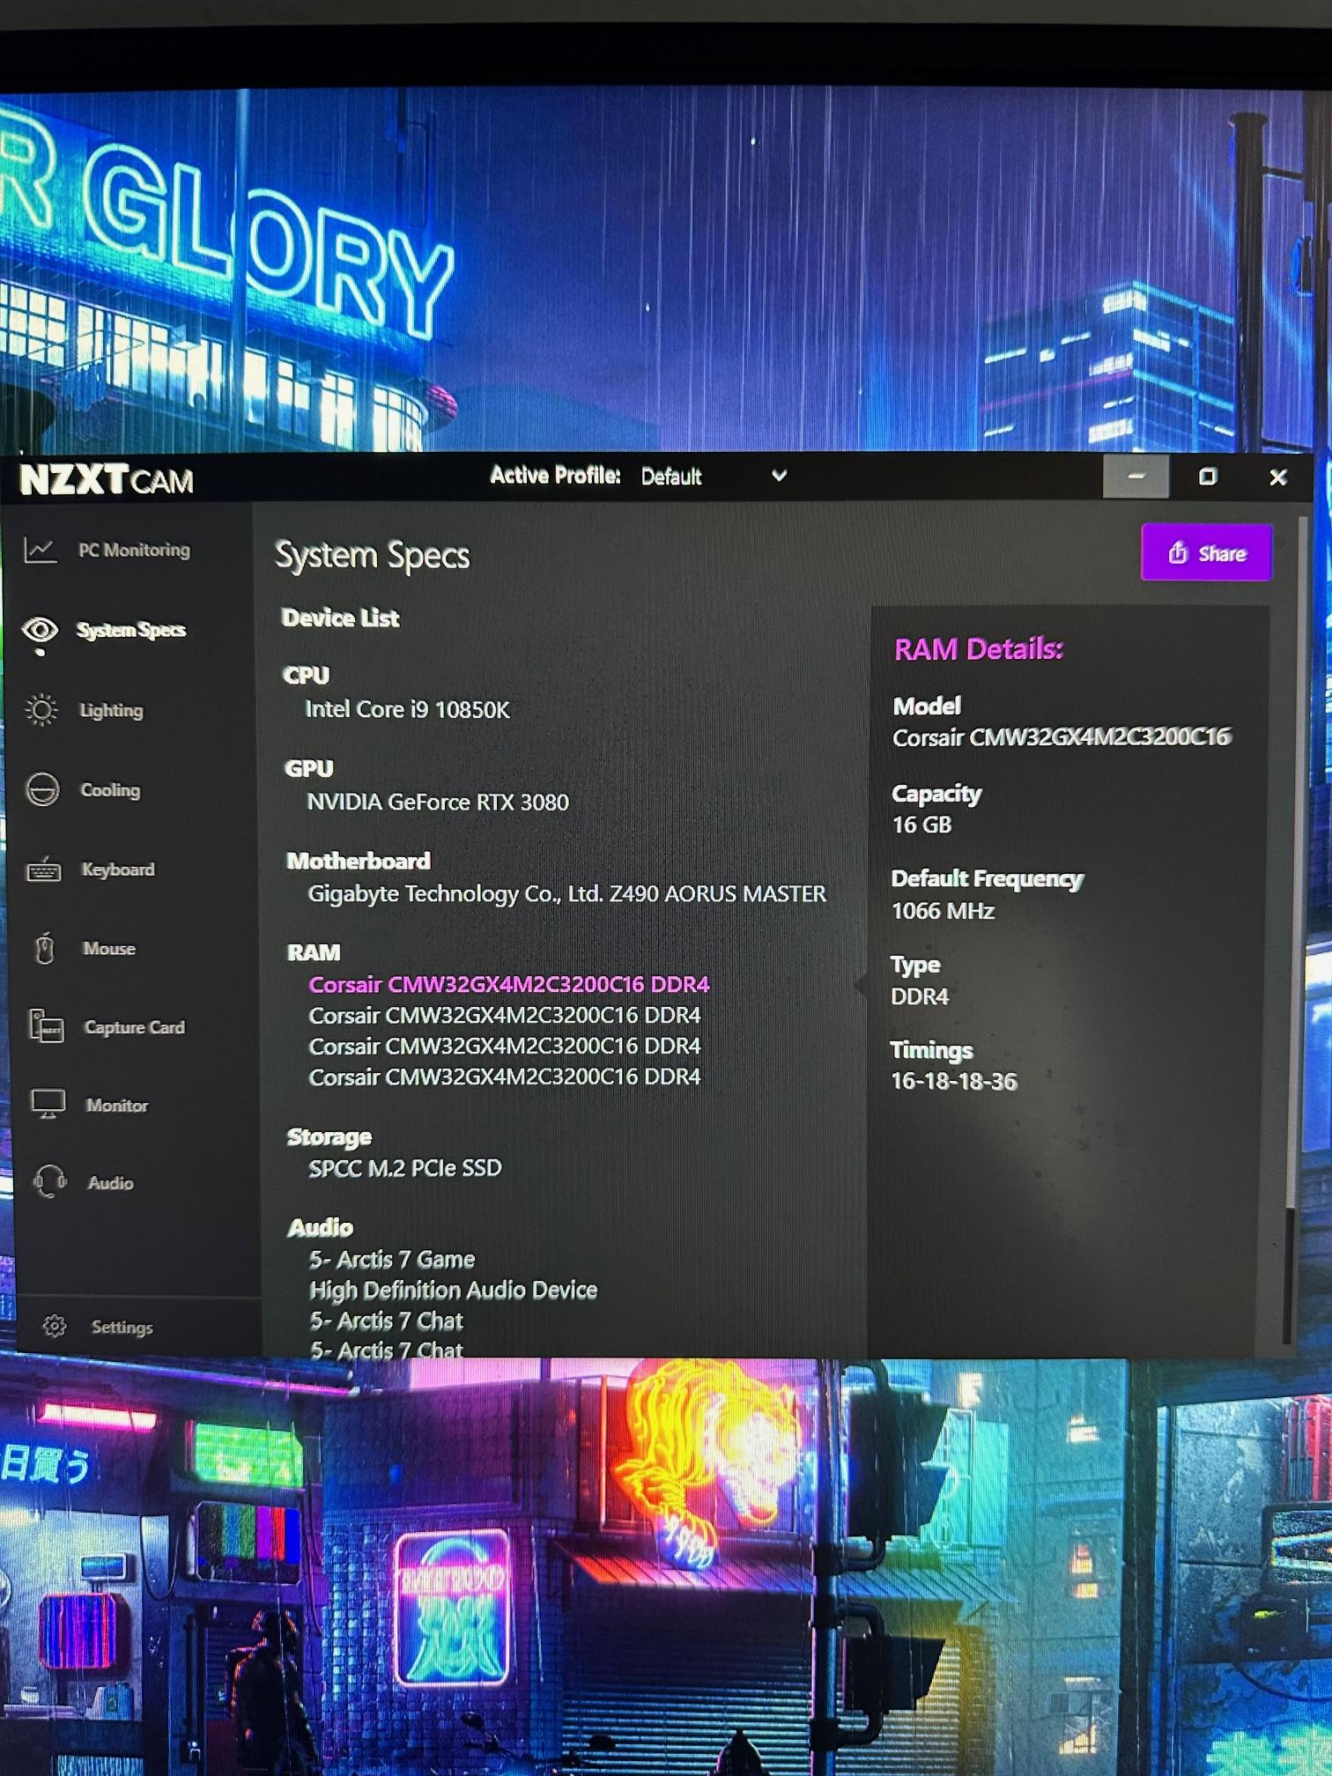Switch to Cooling section
This screenshot has height=1776, width=1332.
pos(110,790)
